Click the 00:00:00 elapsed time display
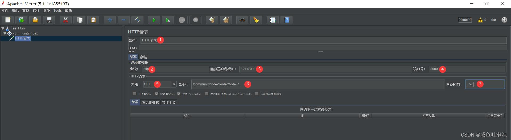Image resolution: width=511 pixels, height=140 pixels. coord(465,20)
